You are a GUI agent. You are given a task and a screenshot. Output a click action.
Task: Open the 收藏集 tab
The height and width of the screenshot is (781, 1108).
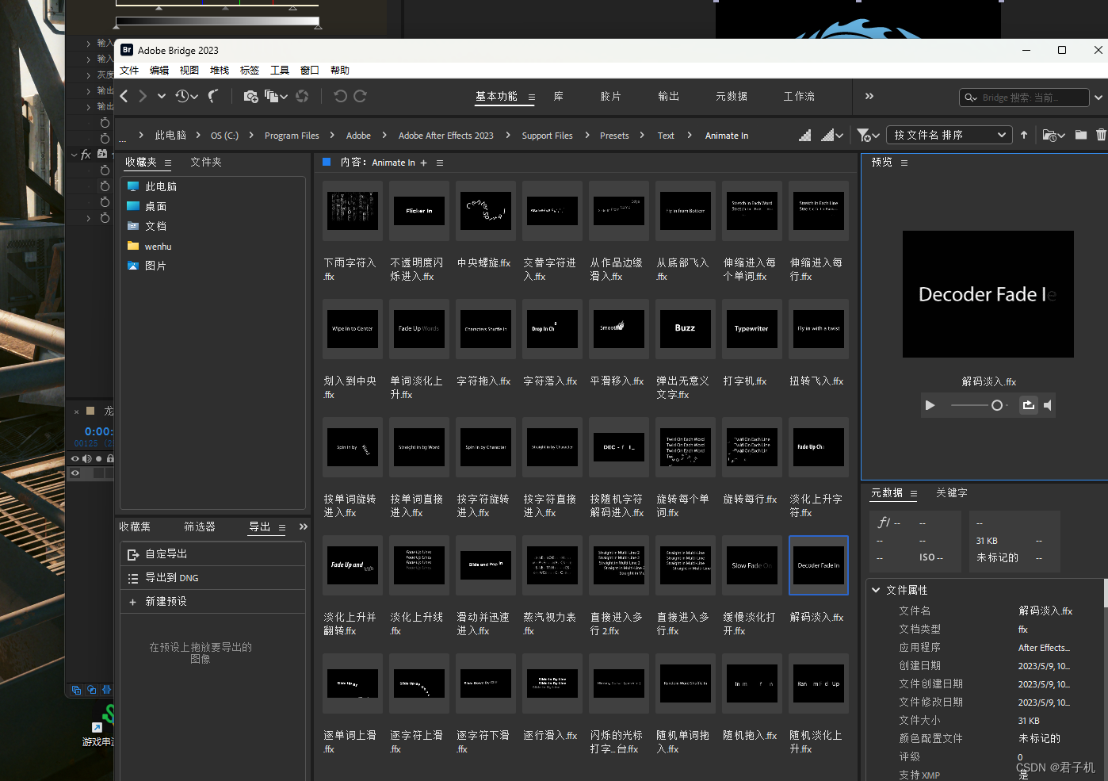[x=135, y=526]
